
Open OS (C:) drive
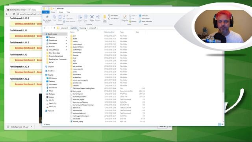pos(50,100)
